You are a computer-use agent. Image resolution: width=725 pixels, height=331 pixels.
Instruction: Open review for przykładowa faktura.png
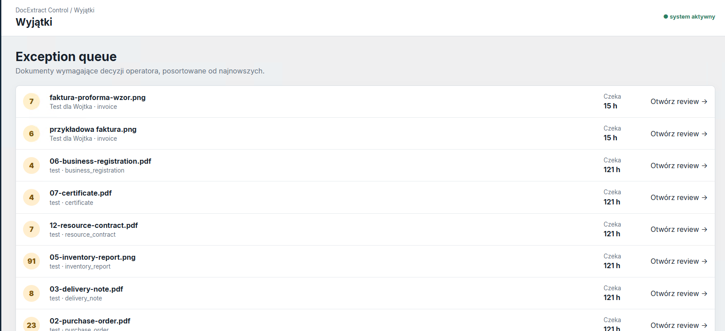(x=679, y=134)
